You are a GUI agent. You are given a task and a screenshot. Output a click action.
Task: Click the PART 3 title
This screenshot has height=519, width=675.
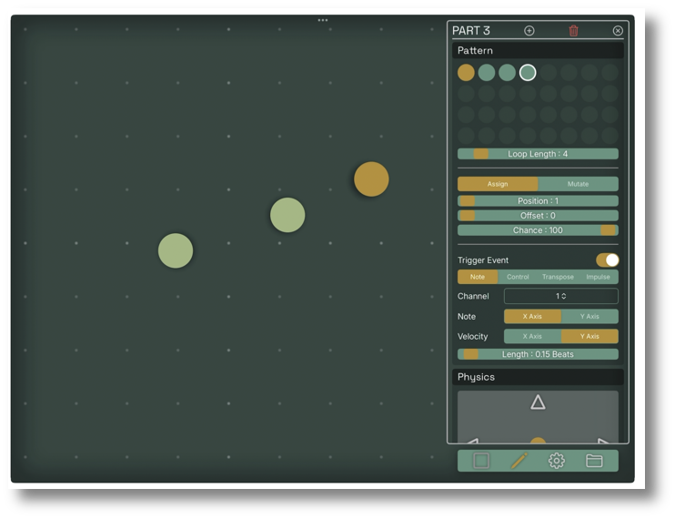coord(471,31)
